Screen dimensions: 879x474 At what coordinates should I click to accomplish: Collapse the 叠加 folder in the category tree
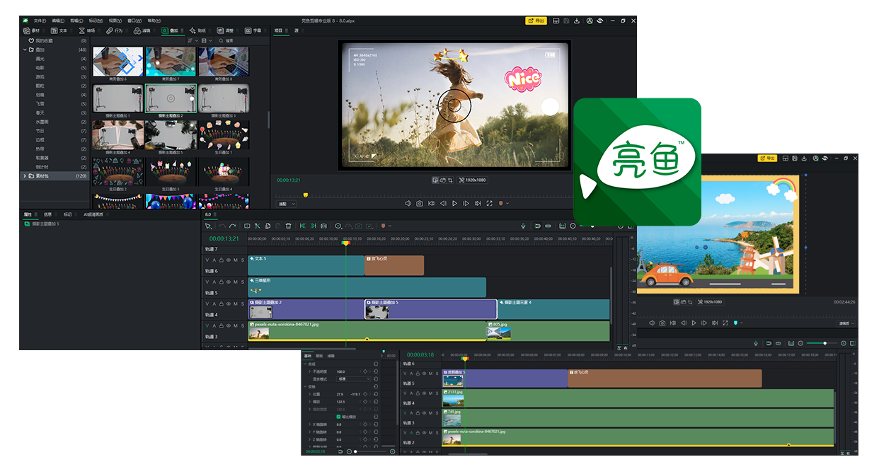24,50
